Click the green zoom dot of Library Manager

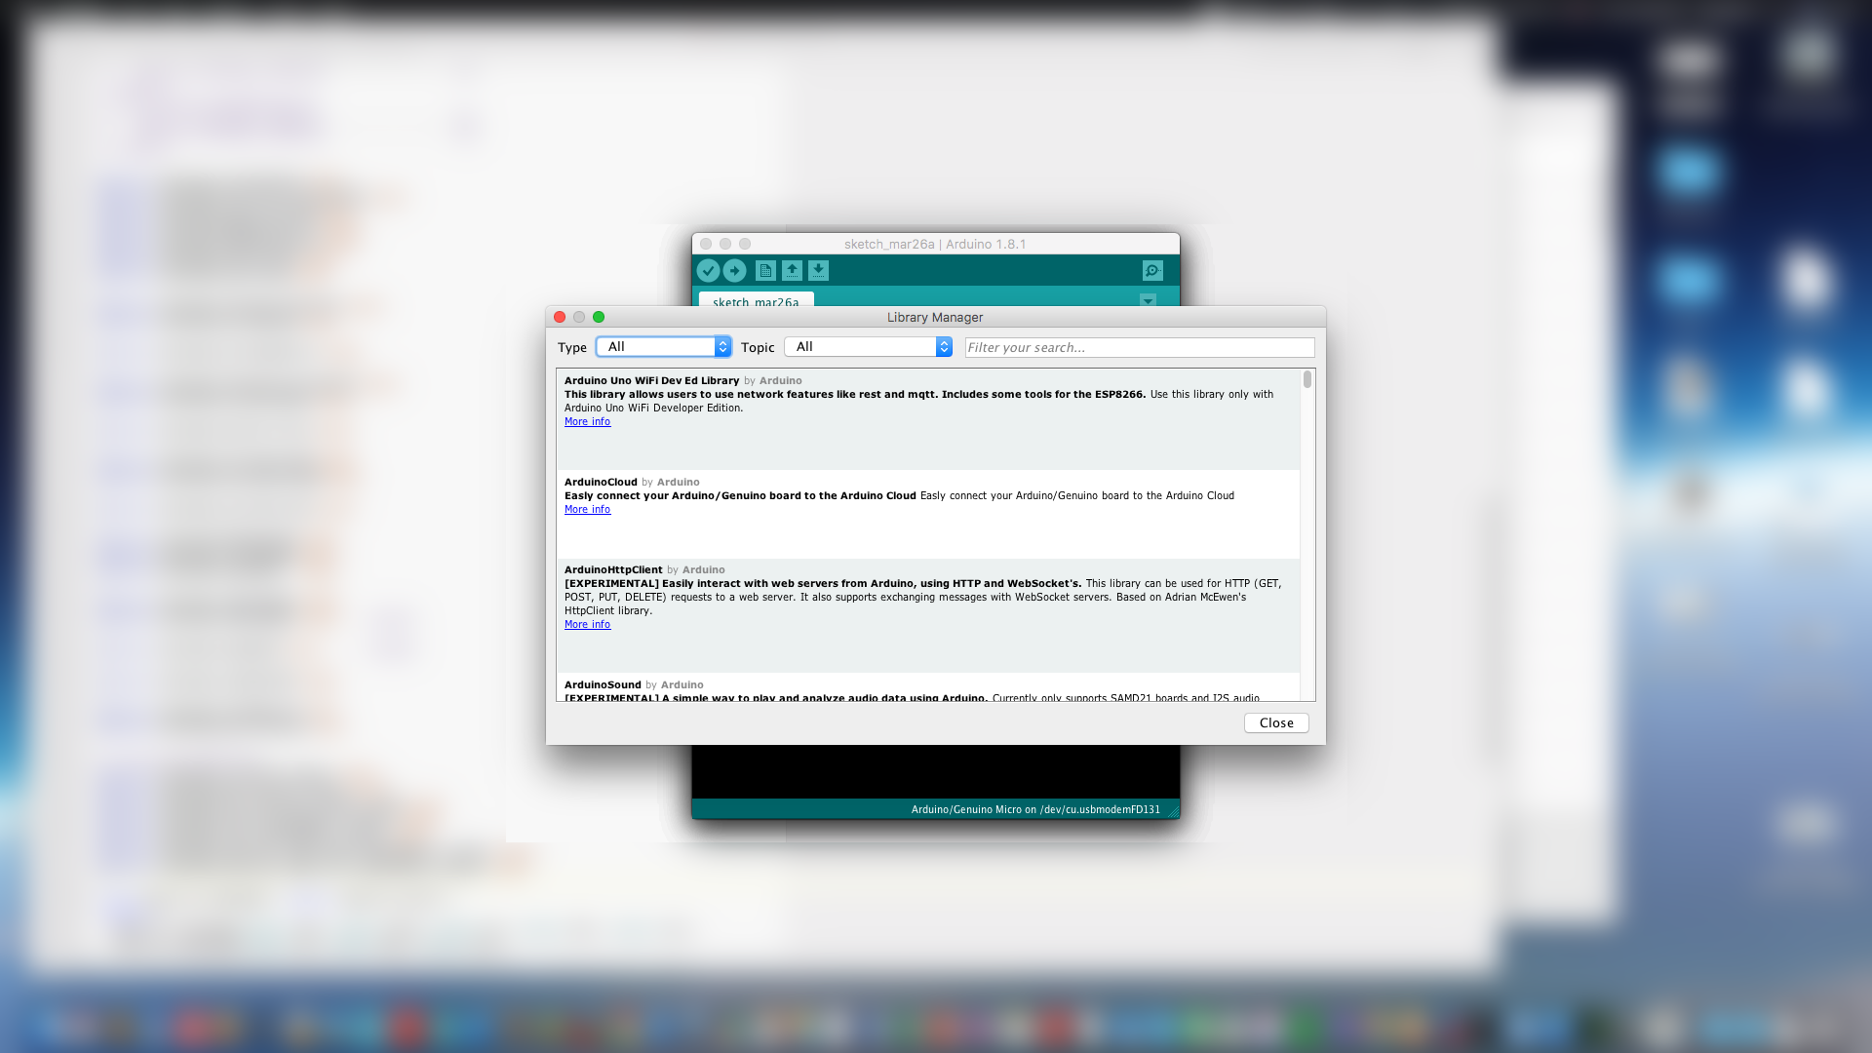pos(599,317)
